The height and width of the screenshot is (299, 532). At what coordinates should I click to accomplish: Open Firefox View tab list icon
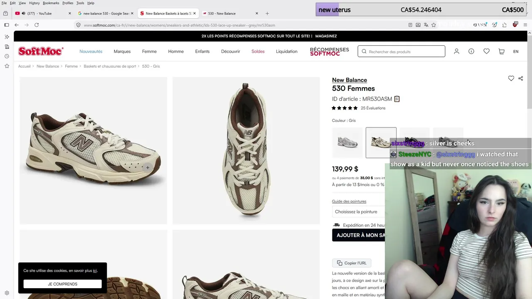click(x=5, y=13)
